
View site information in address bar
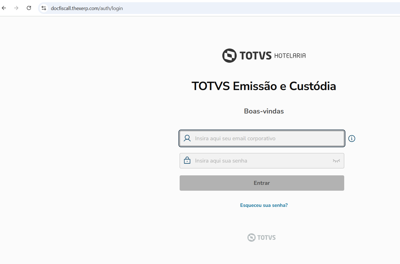pyautogui.click(x=44, y=8)
